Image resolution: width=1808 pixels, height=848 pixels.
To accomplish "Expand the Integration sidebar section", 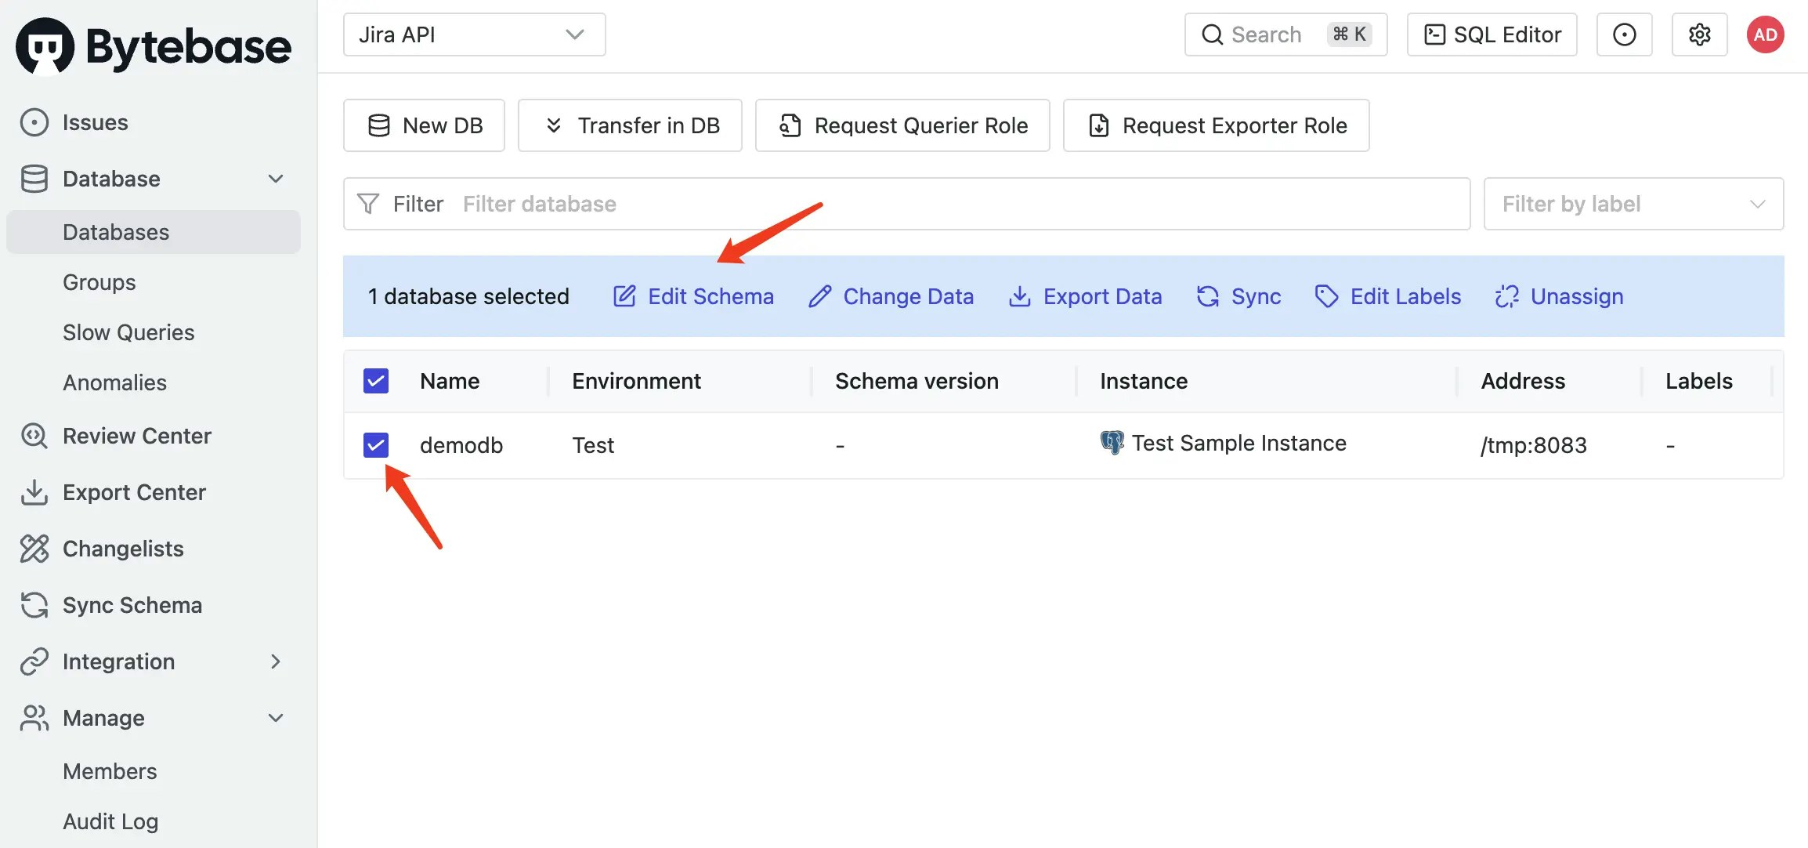I will 275,661.
